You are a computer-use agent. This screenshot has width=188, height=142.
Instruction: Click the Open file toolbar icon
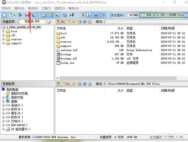click(11, 15)
